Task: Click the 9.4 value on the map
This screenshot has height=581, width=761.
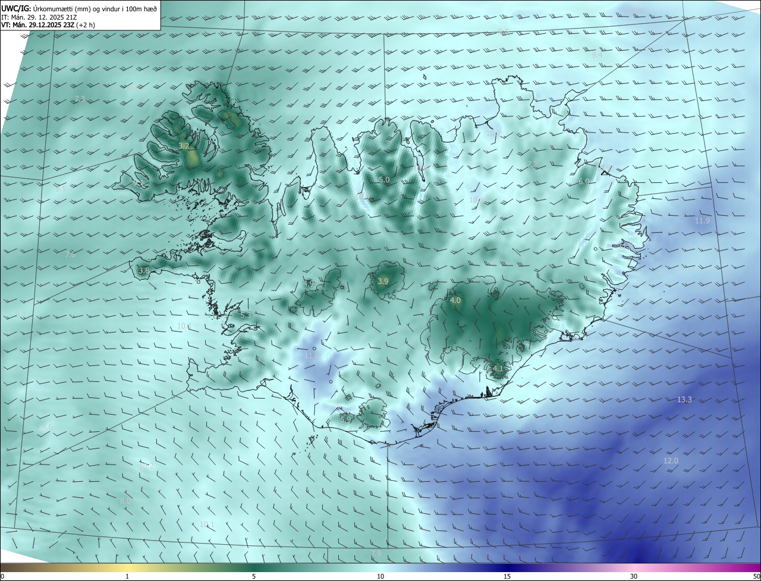Action: click(597, 55)
